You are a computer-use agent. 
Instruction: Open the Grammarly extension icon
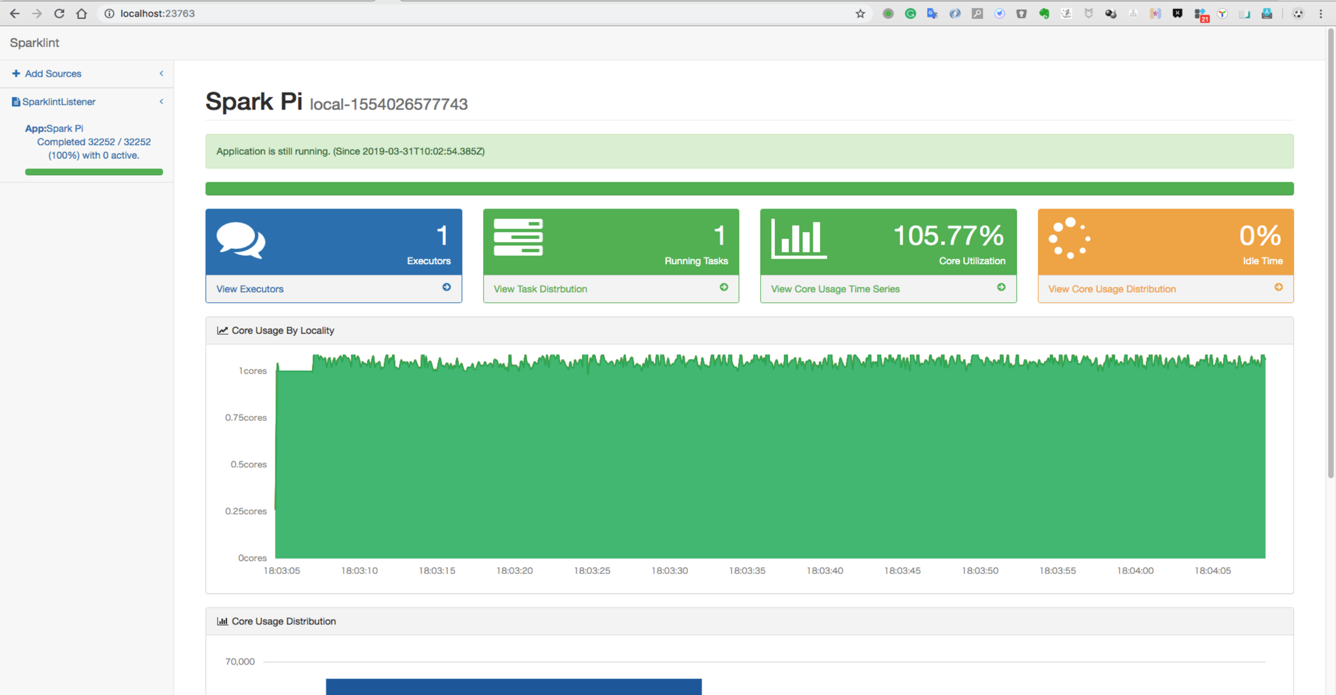point(910,13)
